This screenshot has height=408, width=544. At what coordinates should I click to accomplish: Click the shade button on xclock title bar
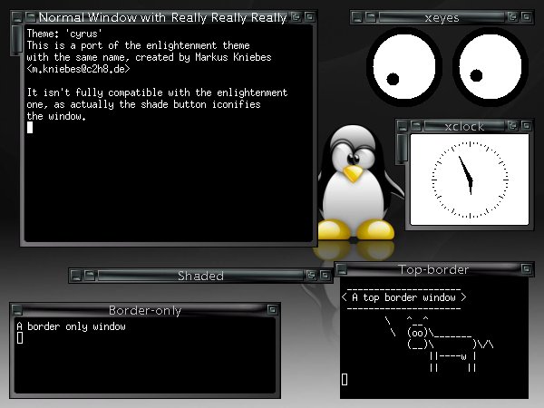coord(416,126)
